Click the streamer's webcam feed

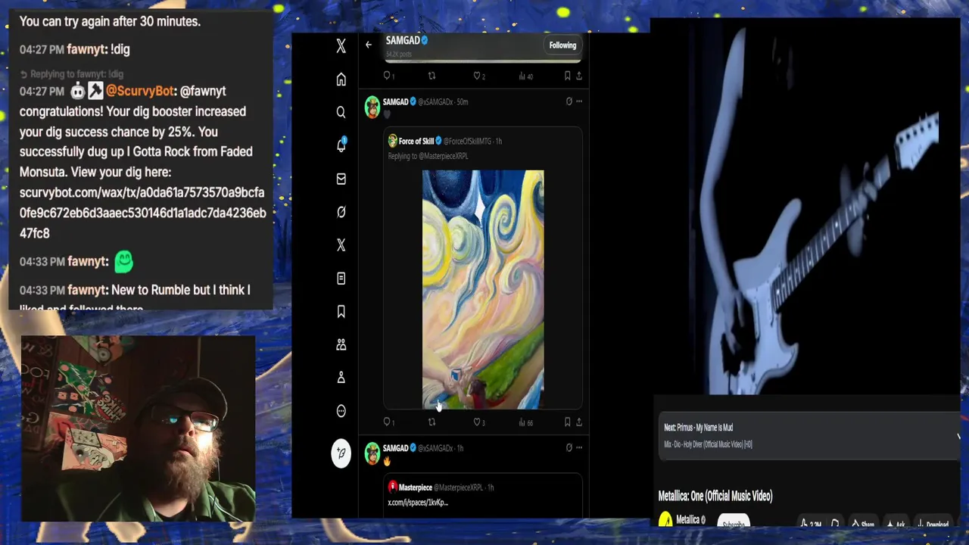coord(138,428)
